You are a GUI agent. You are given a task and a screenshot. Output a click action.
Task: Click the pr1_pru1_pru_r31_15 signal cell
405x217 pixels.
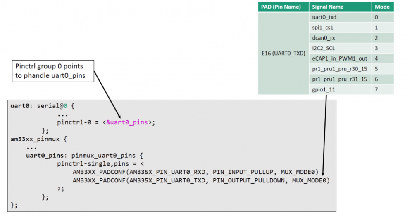point(339,79)
